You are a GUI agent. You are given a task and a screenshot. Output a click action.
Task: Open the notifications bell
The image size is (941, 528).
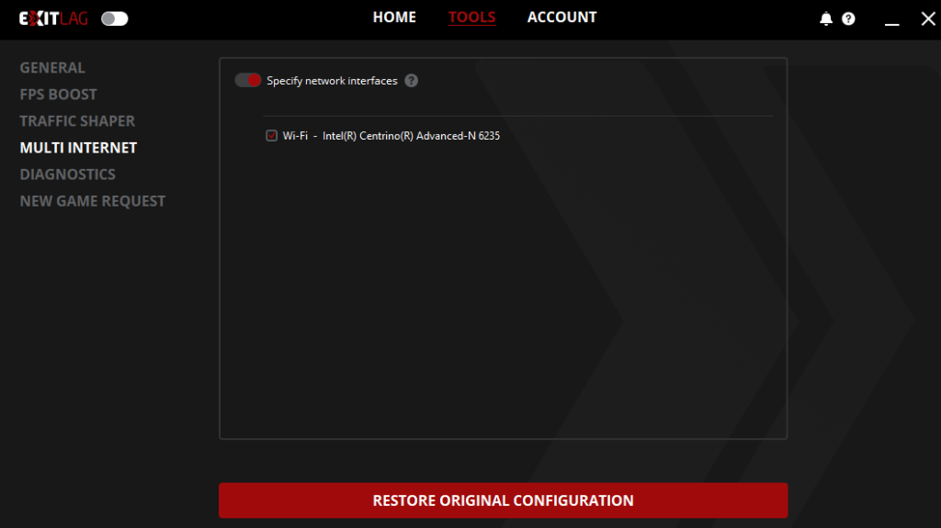pos(826,18)
